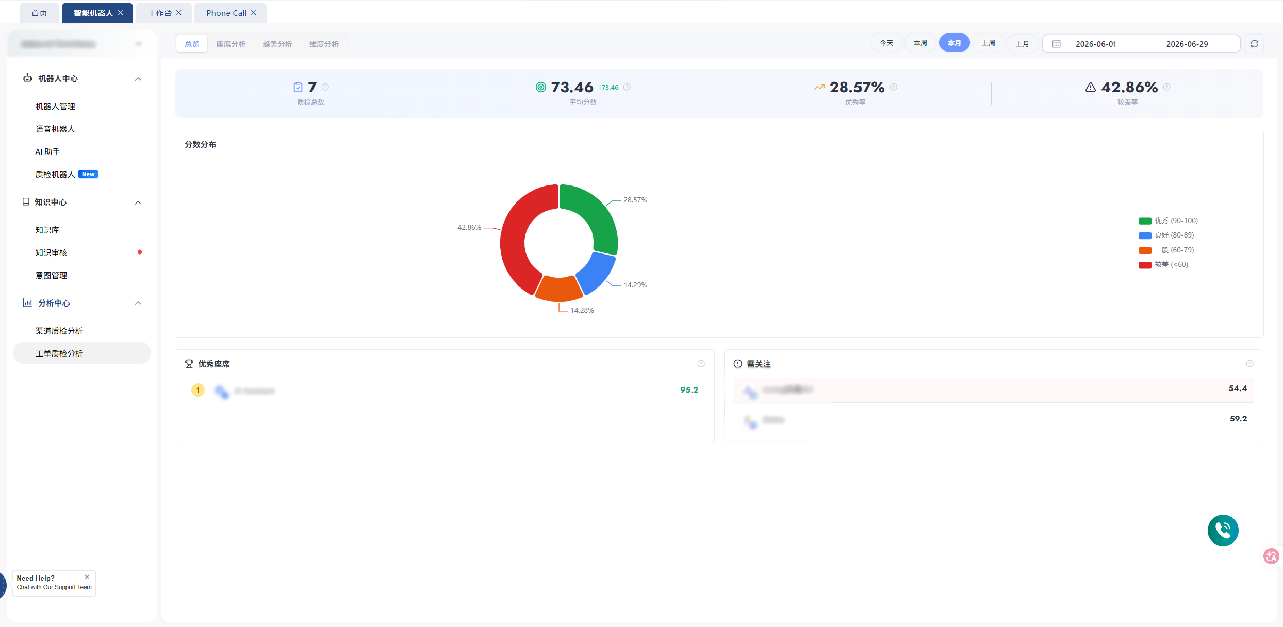Collapse the 知识中心 menu group
1283x627 pixels.
pyautogui.click(x=138, y=202)
